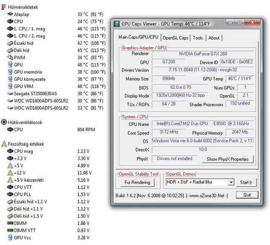Click the '804 RPM' CPU fan value

point(86,130)
